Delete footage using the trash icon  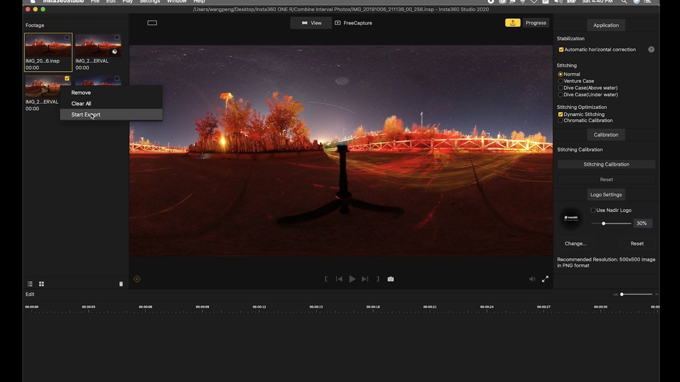[121, 284]
